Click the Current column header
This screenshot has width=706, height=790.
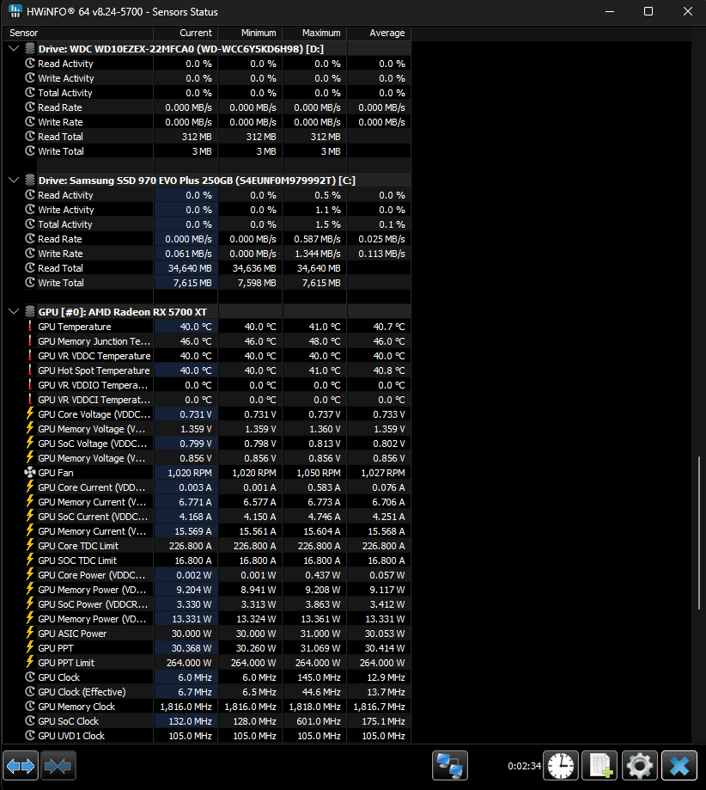tap(186, 33)
